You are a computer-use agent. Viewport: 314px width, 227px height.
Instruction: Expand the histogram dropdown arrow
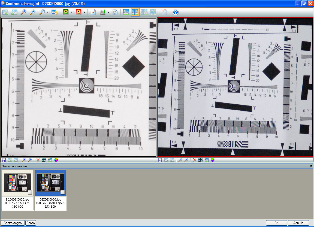point(108,13)
